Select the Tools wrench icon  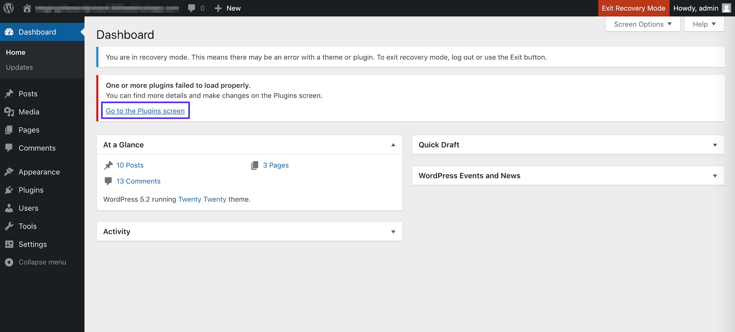9,226
